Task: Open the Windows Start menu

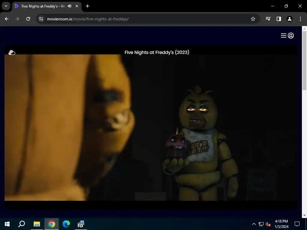Action: coord(7,224)
